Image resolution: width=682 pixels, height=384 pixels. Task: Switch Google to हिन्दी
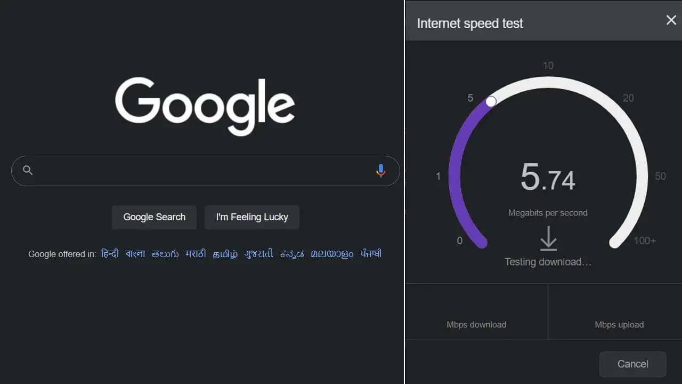pyautogui.click(x=110, y=254)
